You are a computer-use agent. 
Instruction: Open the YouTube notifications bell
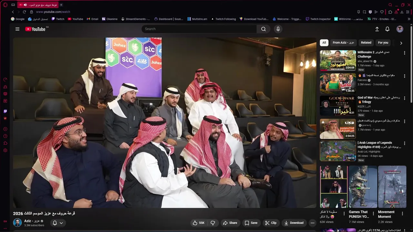(x=388, y=29)
